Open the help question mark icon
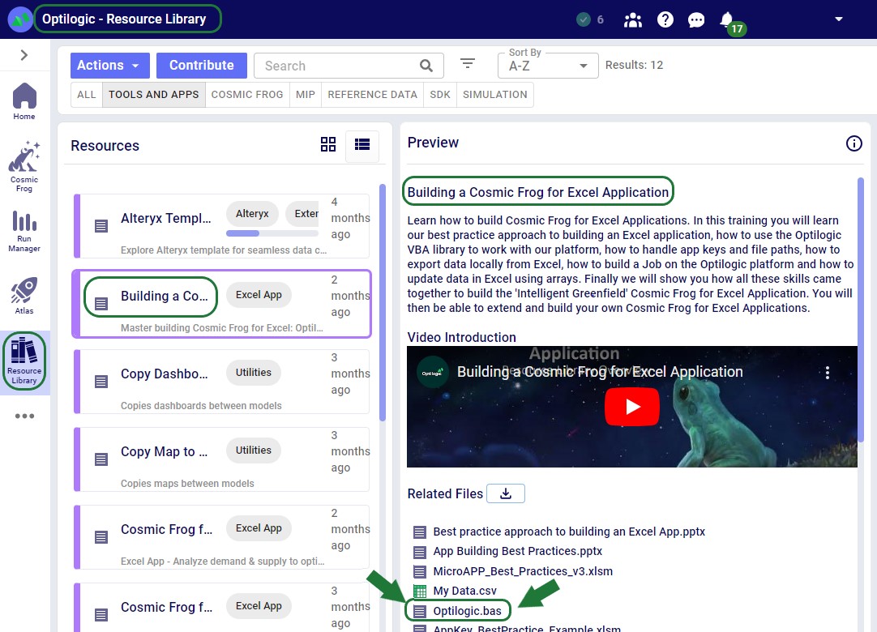The width and height of the screenshot is (877, 632). click(x=665, y=19)
